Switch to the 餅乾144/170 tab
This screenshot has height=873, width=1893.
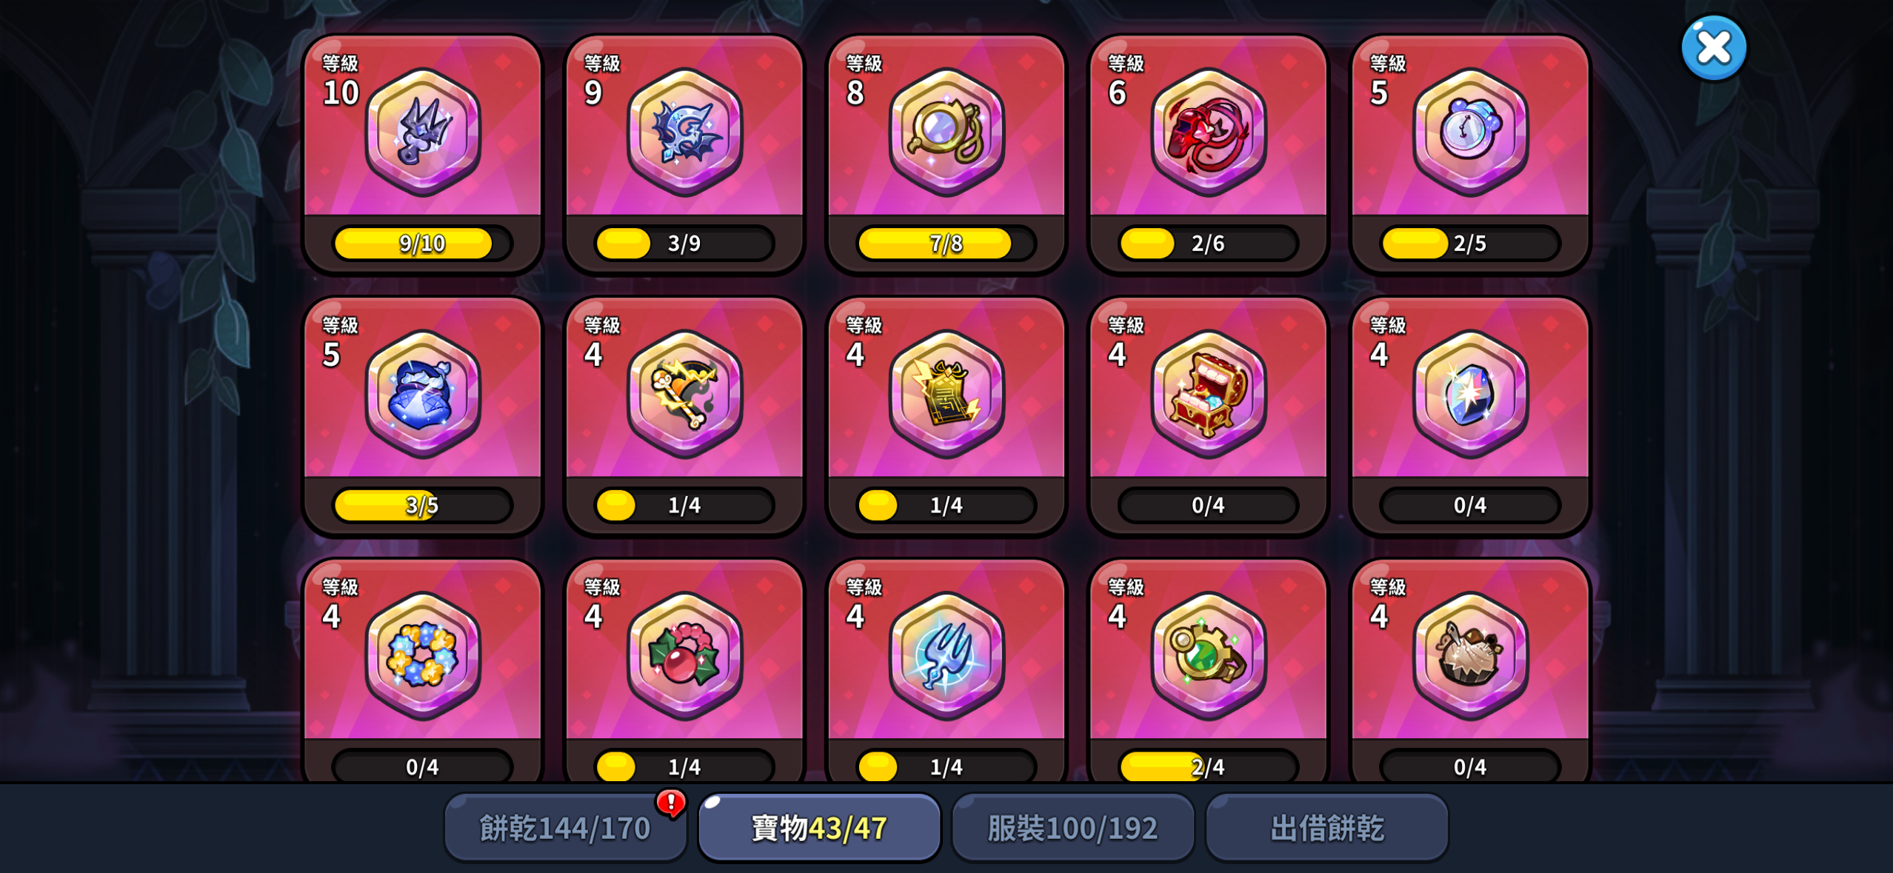[x=565, y=828]
